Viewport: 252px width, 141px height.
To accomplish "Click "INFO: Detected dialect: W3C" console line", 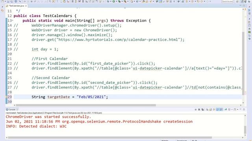I will click(x=36, y=127).
